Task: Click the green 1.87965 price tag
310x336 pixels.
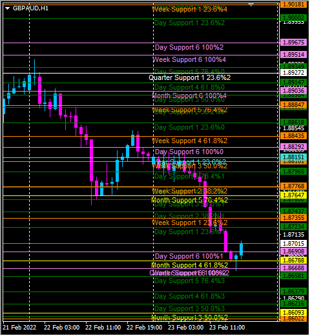Action: tap(293, 172)
